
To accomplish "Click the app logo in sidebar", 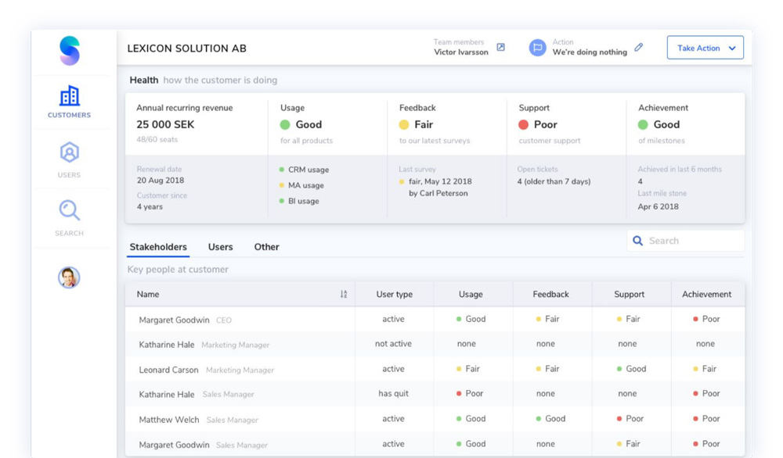I will tap(70, 51).
